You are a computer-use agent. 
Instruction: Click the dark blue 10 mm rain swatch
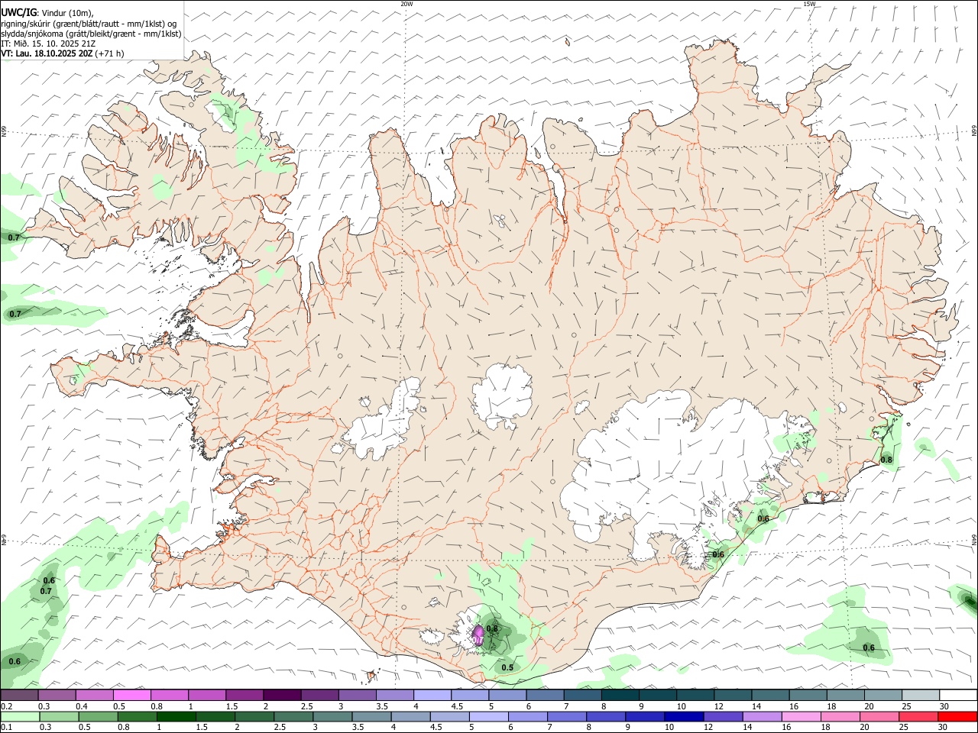pyautogui.click(x=683, y=716)
